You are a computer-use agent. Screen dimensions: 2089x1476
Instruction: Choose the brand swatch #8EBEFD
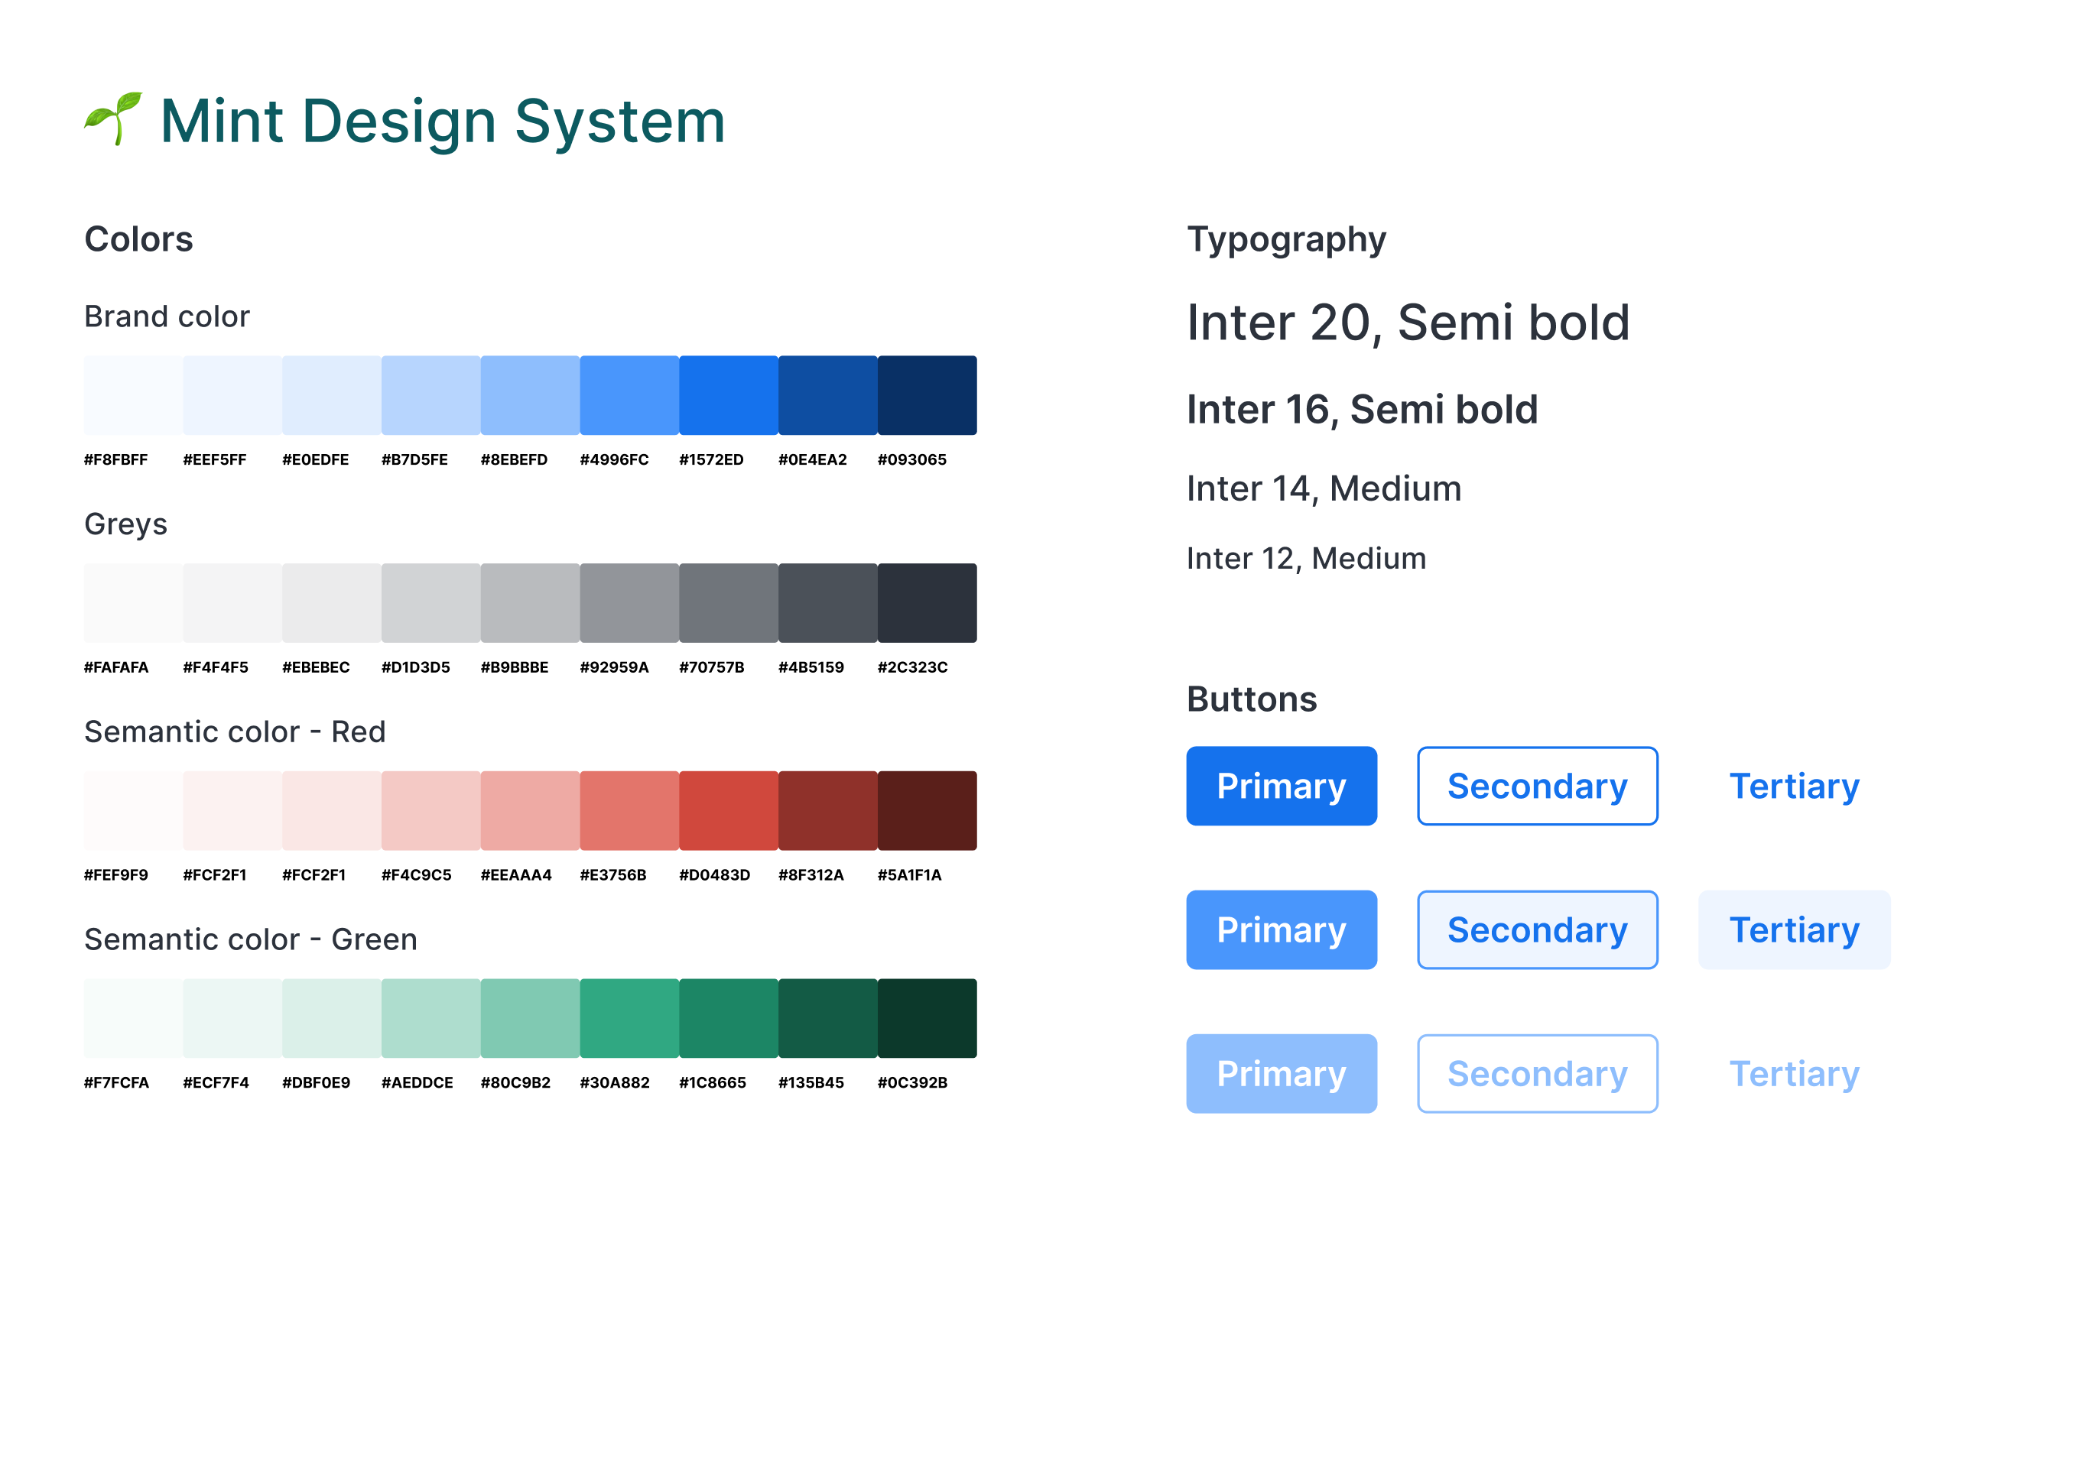pos(531,394)
